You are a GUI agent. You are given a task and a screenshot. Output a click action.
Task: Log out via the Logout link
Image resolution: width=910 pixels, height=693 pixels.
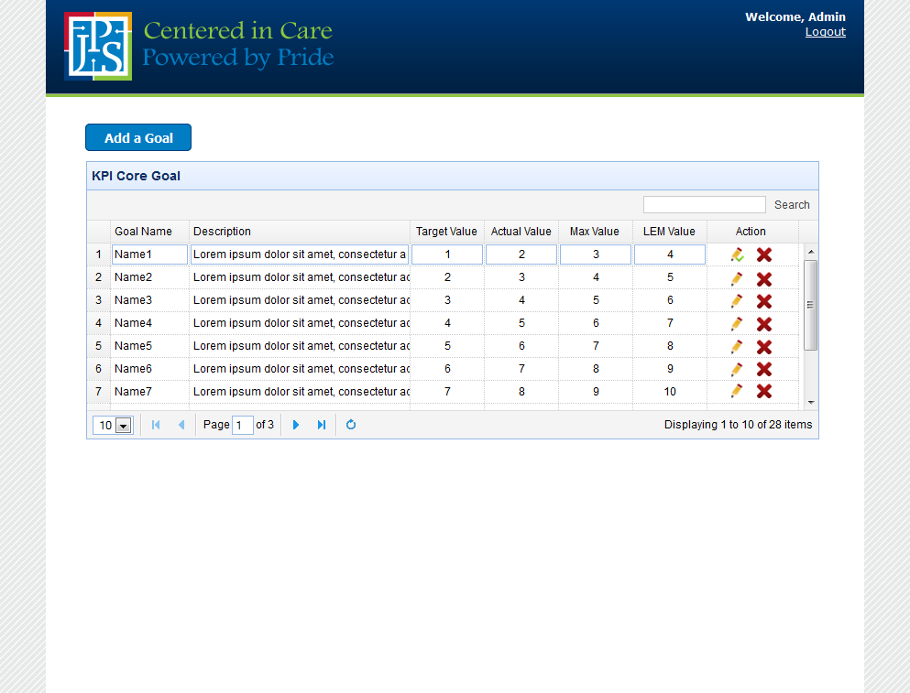coord(826,32)
